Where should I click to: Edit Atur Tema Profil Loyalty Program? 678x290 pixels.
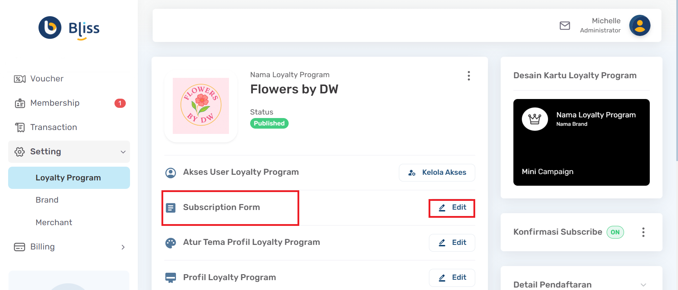point(452,243)
